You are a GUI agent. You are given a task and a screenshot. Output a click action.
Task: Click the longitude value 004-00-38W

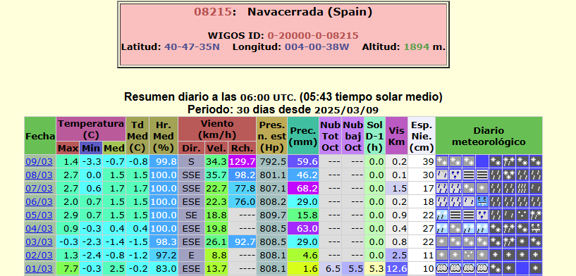click(317, 47)
